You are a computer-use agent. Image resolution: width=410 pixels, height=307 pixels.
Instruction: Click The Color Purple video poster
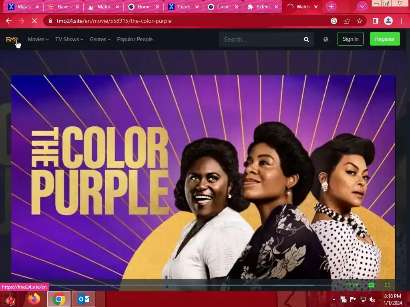pos(203,177)
